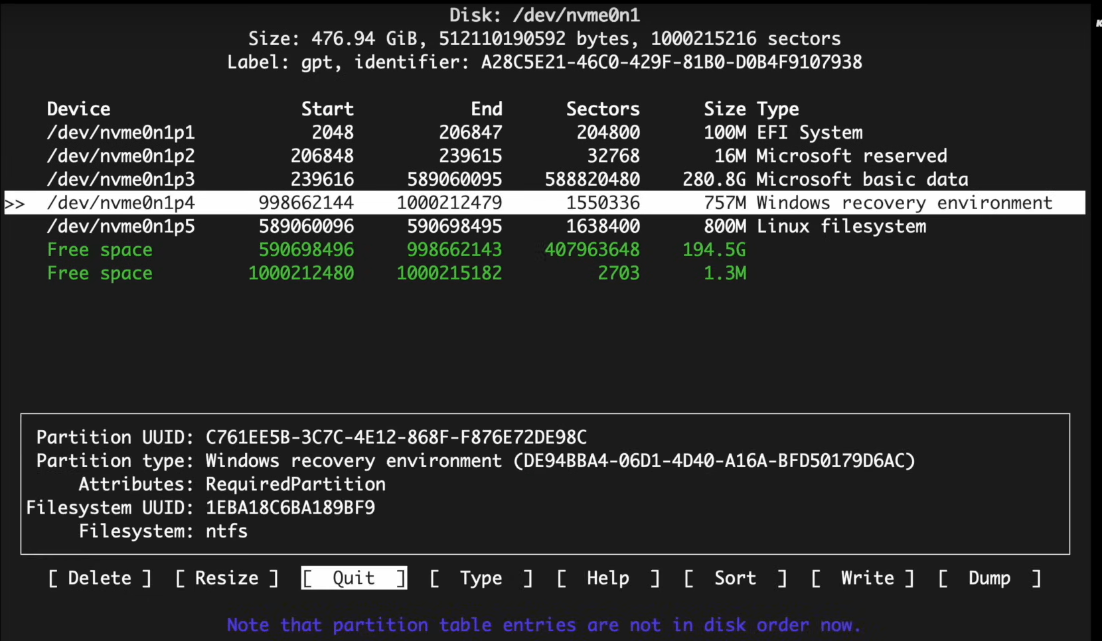Click the start sector 1000212480
The width and height of the screenshot is (1102, 641).
(301, 273)
